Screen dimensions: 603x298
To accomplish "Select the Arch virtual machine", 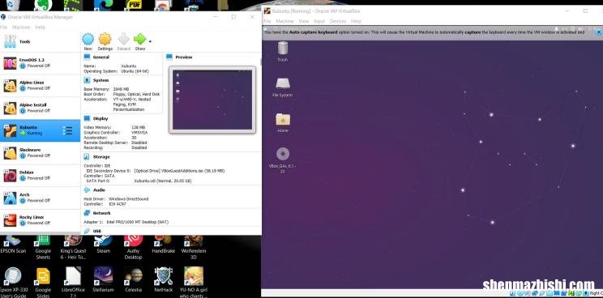I will pyautogui.click(x=40, y=198).
